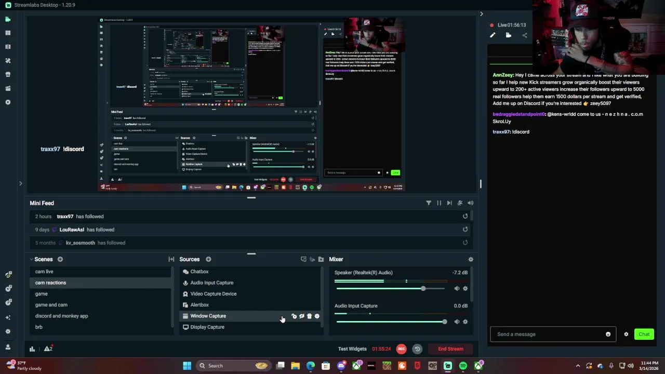Open the Highlighter tools icon in sidebar

8,88
